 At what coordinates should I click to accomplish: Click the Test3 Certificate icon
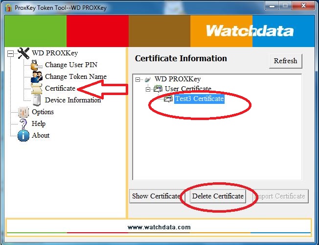pyautogui.click(x=168, y=99)
